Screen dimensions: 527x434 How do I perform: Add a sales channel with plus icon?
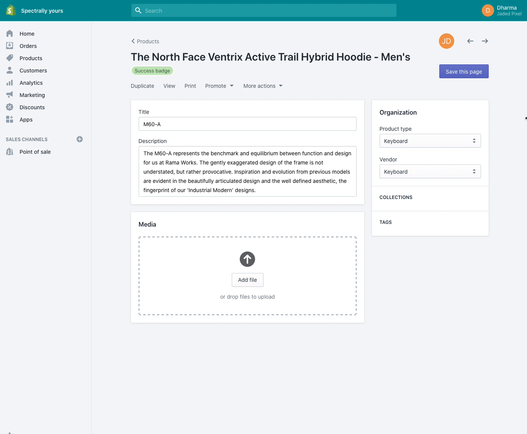click(80, 139)
